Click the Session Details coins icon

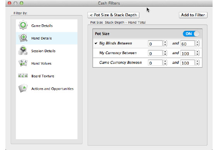pos(23,50)
